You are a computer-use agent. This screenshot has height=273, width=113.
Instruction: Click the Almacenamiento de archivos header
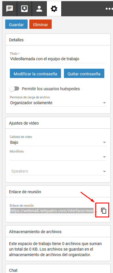[58, 232]
